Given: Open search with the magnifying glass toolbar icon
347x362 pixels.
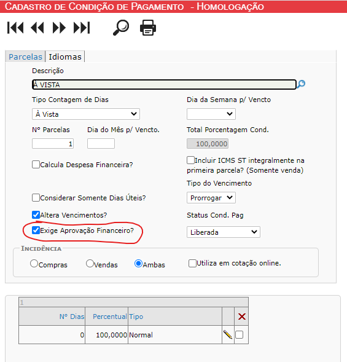Looking at the screenshot, I should click(121, 28).
